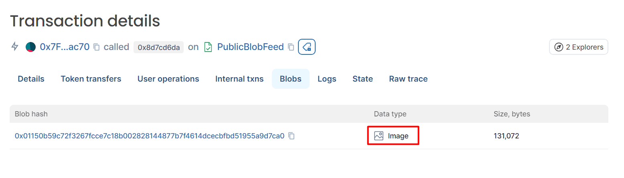The image size is (624, 178).
Task: Open the 2 Explorers dropdown
Action: pos(579,47)
